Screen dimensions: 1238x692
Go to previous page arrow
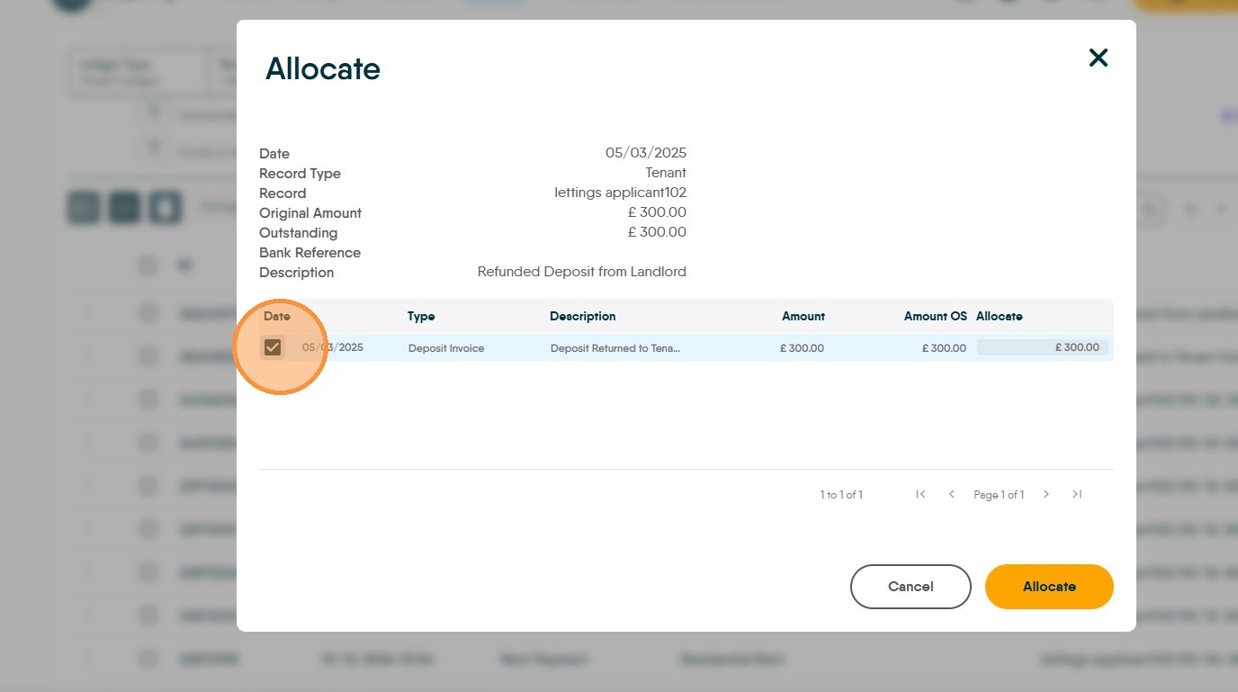(951, 494)
